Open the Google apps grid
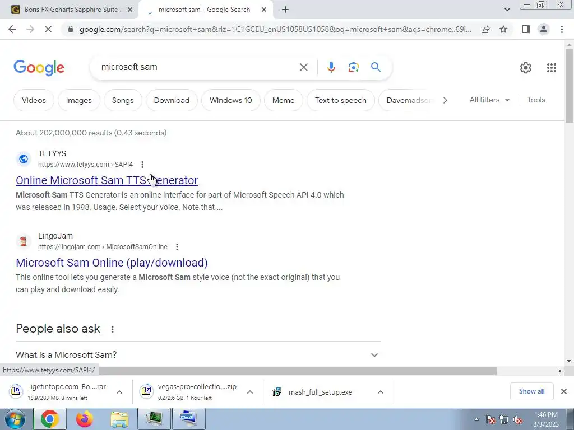 point(552,68)
